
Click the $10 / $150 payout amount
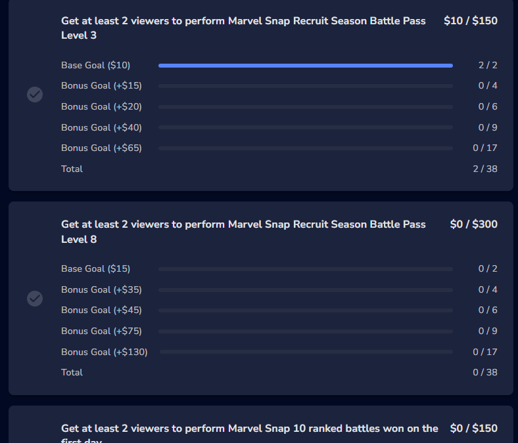coord(470,21)
